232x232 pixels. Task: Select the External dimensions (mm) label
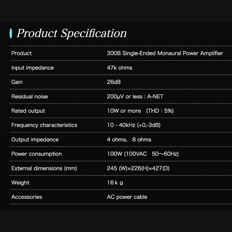(44, 168)
